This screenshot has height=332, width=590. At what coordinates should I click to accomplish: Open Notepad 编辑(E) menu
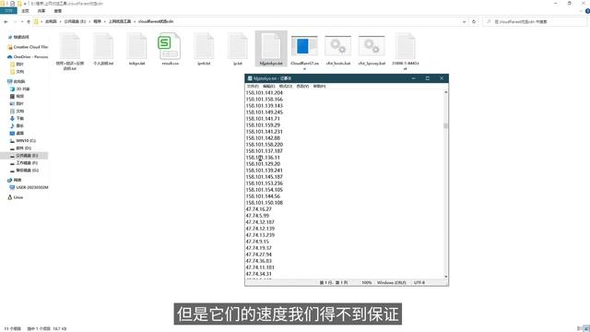coord(268,86)
